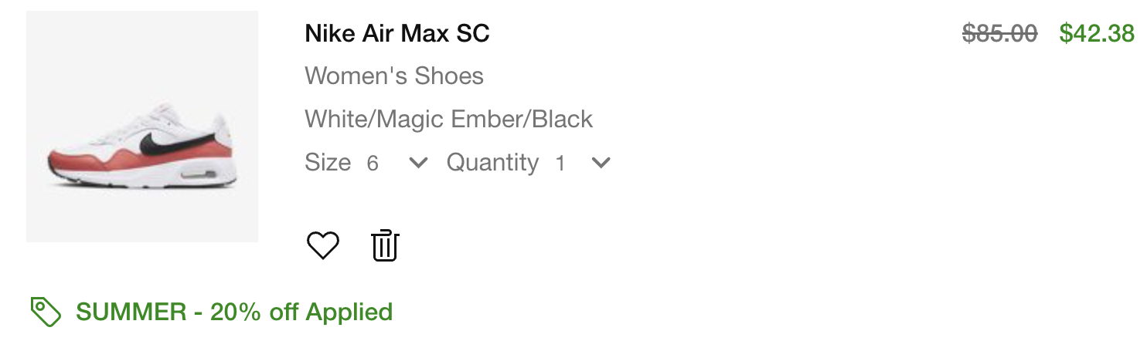This screenshot has height=341, width=1147.
Task: Click the White/Magic Ember/Black colorway text
Action: click(448, 119)
